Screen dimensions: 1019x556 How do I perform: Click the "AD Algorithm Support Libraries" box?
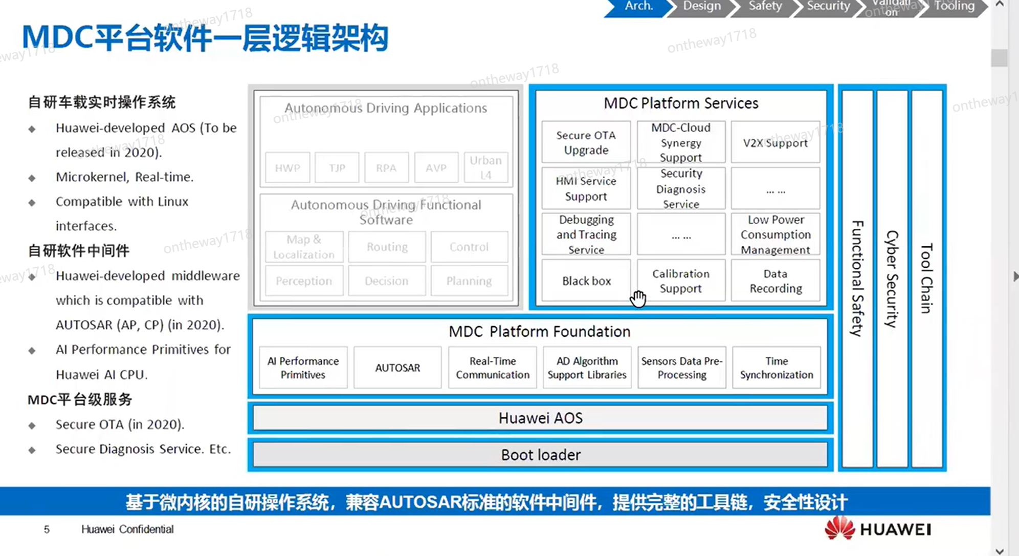(587, 368)
